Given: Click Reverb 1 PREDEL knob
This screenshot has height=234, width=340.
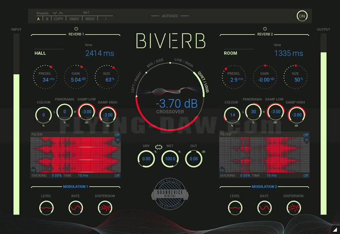Looking at the screenshot, I should pos(45,77).
